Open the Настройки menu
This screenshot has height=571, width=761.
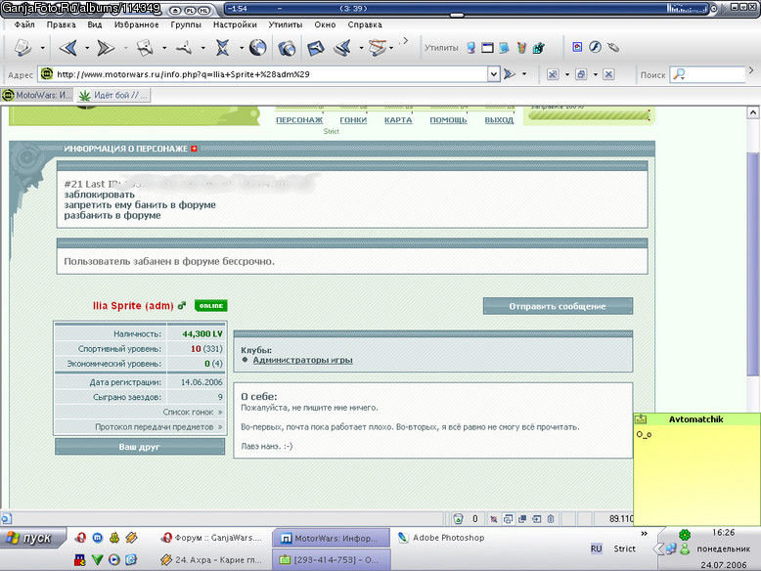click(235, 24)
